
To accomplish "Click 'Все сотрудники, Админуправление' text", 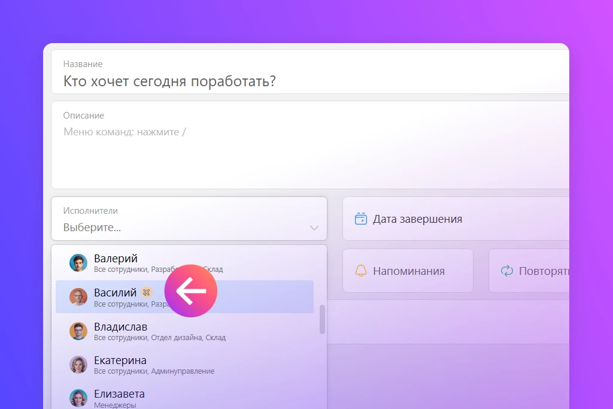I will [x=154, y=371].
